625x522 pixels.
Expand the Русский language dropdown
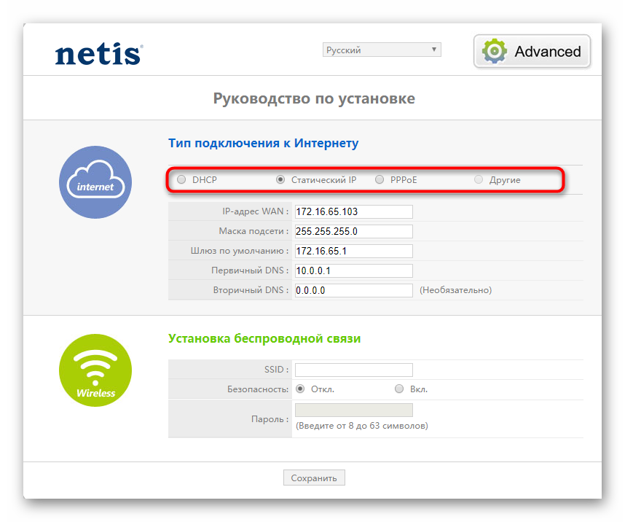coord(382,50)
